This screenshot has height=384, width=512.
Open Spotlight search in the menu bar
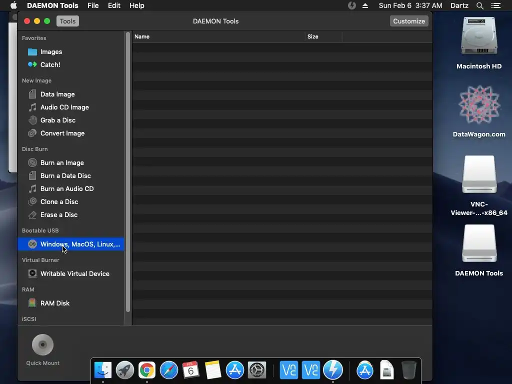tap(479, 5)
